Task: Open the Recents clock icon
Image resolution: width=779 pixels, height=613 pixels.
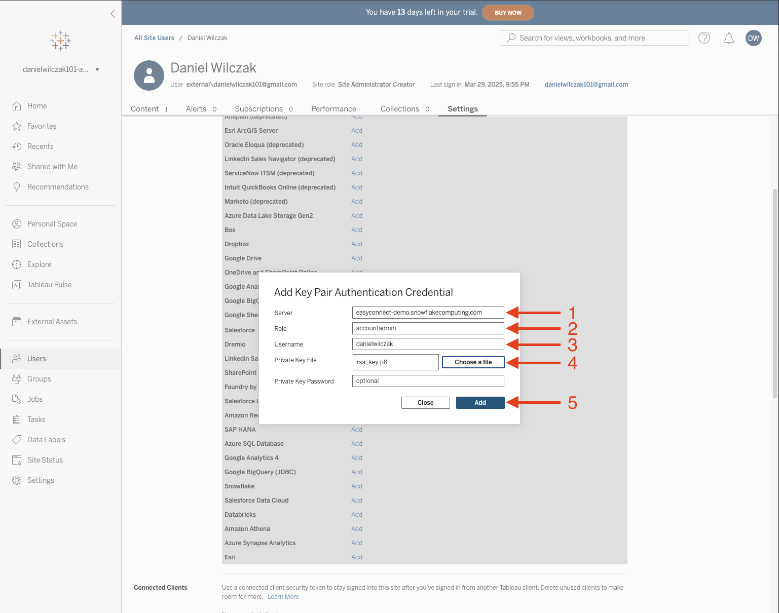Action: point(17,146)
